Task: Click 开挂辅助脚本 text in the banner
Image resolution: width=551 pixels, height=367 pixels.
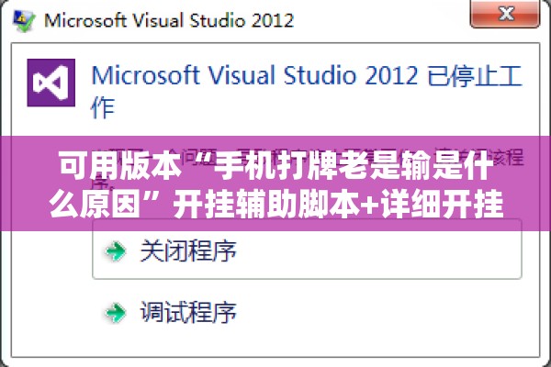Action: point(266,205)
